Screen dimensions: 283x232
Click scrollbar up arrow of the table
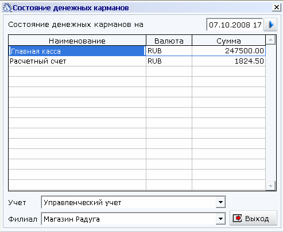point(270,40)
